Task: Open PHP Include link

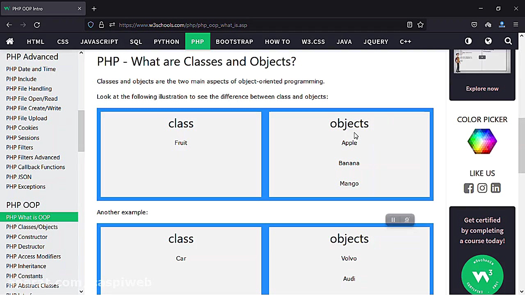Action: [21, 79]
